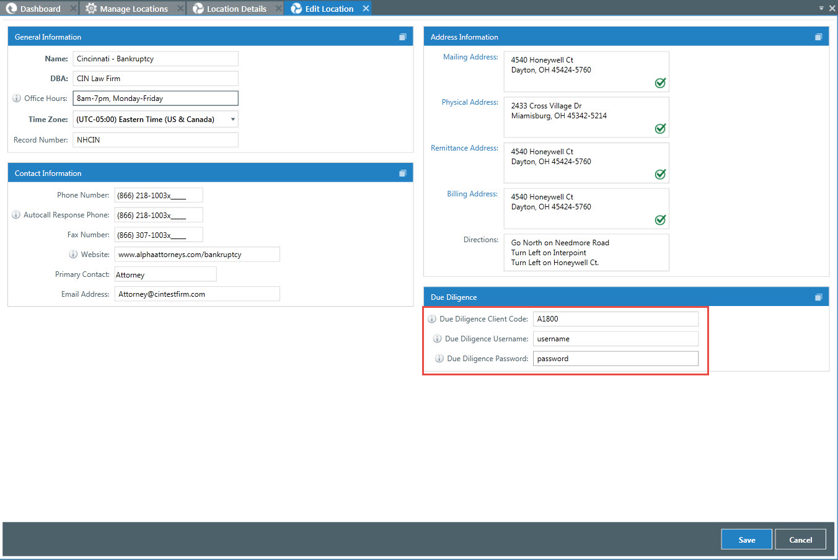838x560 pixels.
Task: Click the Cancel button
Action: coord(800,540)
